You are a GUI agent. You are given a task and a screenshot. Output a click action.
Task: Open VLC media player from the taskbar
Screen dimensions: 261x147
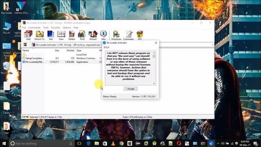[113, 143]
